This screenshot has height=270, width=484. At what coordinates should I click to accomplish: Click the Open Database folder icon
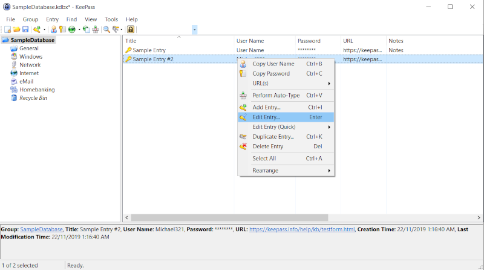pyautogui.click(x=16, y=30)
